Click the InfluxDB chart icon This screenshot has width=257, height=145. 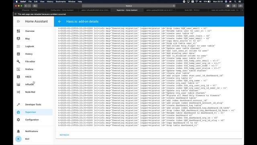point(18,84)
